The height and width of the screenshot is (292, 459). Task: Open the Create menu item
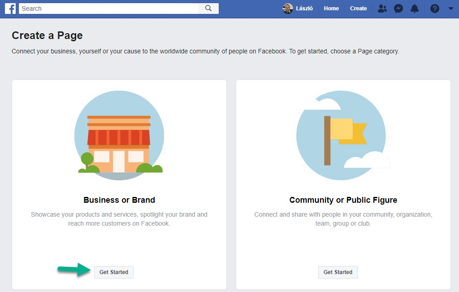click(358, 9)
